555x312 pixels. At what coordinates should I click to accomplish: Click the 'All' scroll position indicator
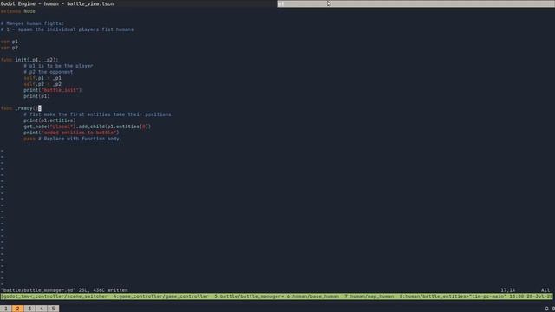coord(545,290)
